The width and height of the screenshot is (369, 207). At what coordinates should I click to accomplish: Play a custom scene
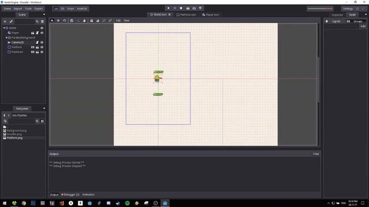pyautogui.click(x=194, y=8)
